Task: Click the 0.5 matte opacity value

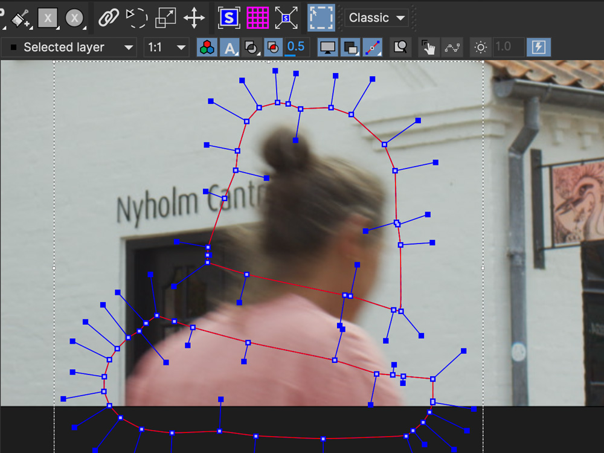Action: pos(296,47)
